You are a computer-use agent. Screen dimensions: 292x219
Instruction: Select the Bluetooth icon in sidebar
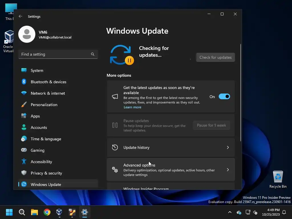[24, 82]
